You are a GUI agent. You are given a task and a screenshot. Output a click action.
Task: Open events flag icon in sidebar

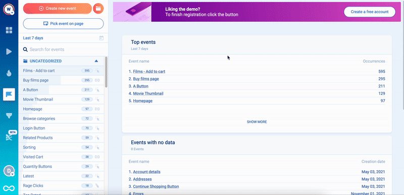click(x=9, y=94)
